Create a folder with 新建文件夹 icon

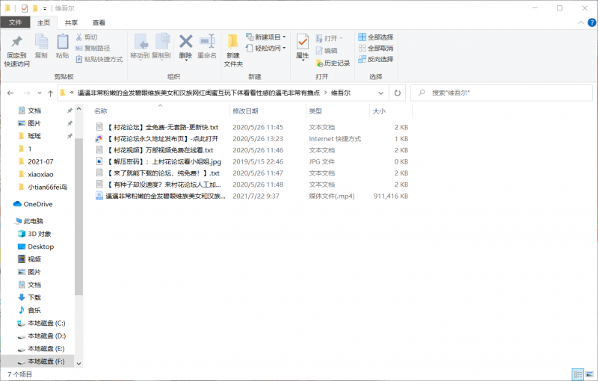[233, 42]
